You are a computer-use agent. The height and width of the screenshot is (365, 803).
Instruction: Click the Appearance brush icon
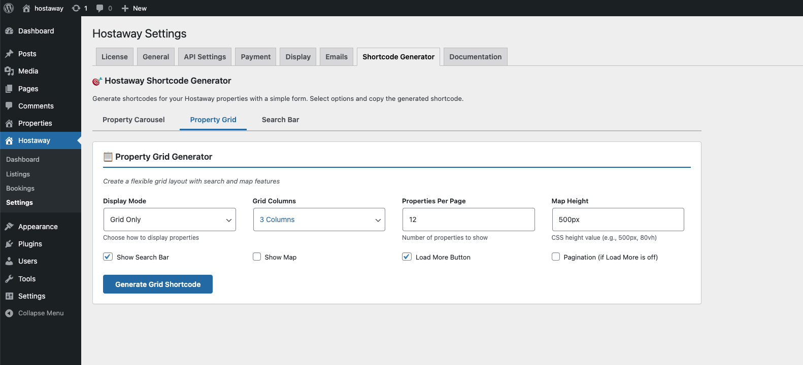(x=9, y=227)
